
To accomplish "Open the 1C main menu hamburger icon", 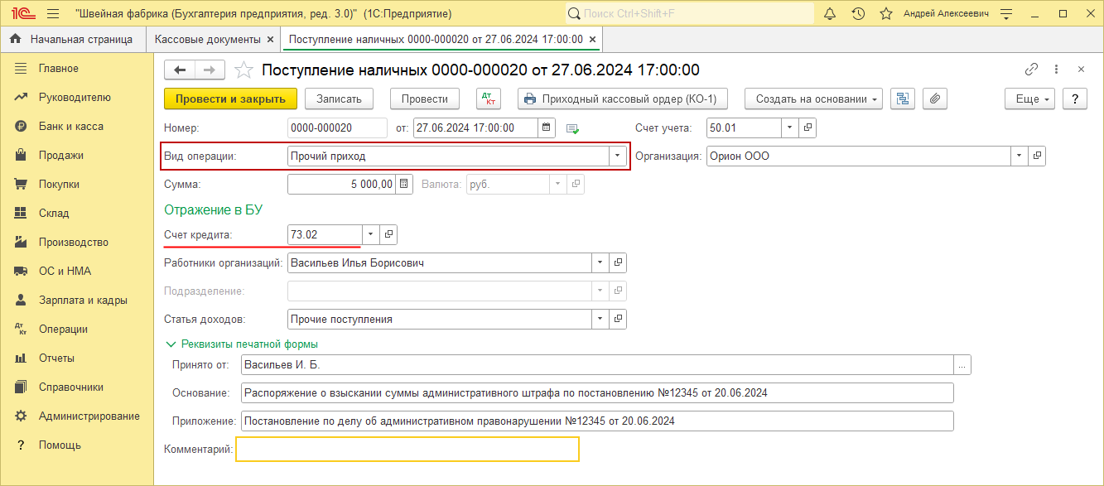I will click(53, 14).
